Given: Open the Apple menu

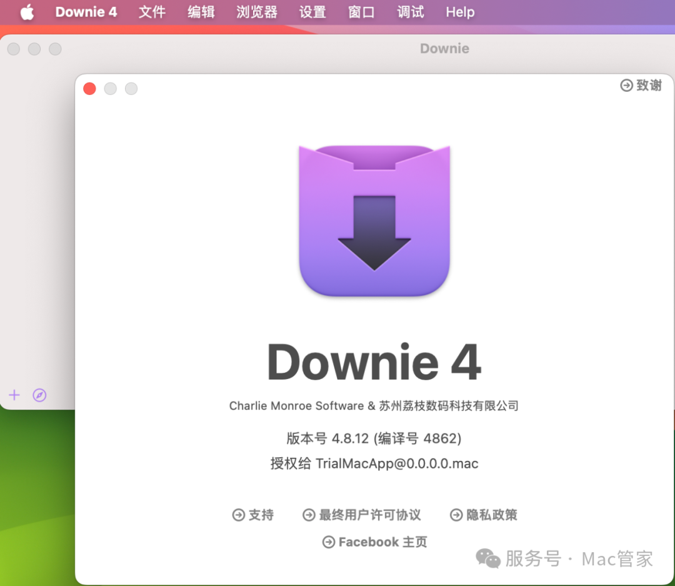Looking at the screenshot, I should [27, 12].
